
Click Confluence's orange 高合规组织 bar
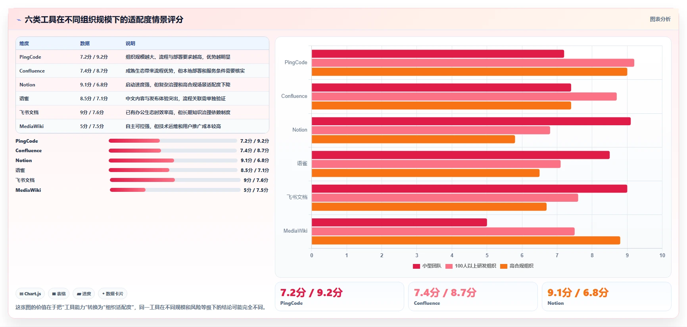pos(441,105)
